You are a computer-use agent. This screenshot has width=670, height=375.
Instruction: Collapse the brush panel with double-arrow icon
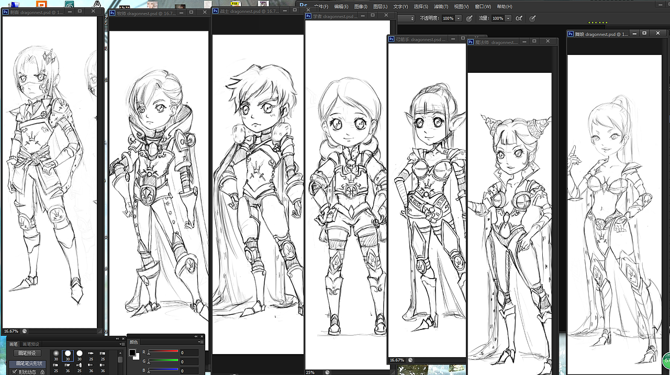[117, 338]
